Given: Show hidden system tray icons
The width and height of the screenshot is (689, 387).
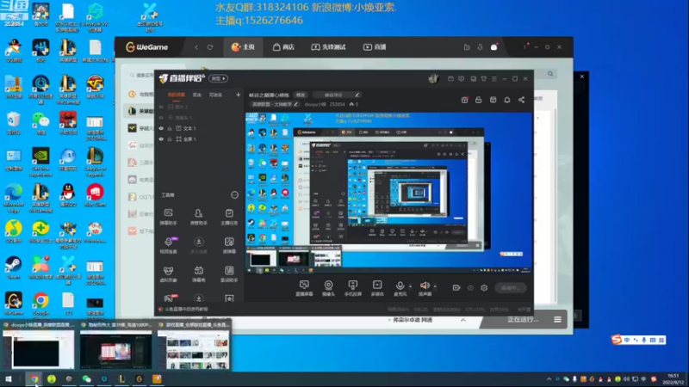Looking at the screenshot, I should (x=549, y=379).
